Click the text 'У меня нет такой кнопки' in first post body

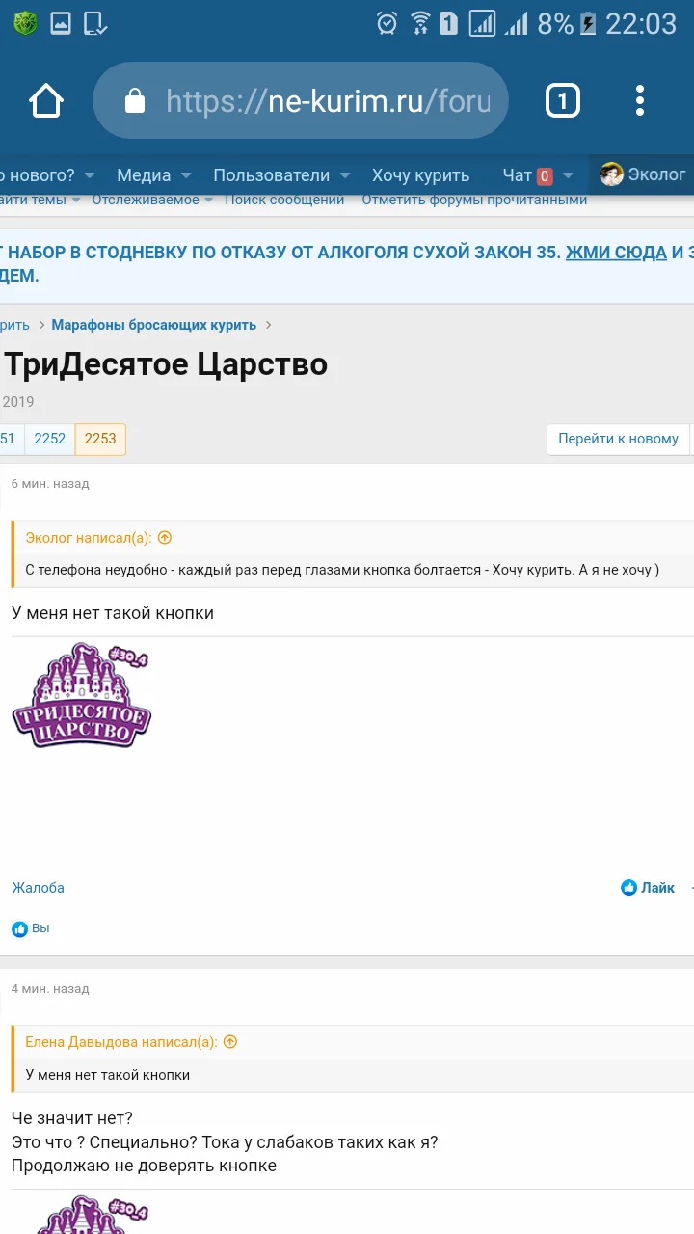(x=113, y=613)
